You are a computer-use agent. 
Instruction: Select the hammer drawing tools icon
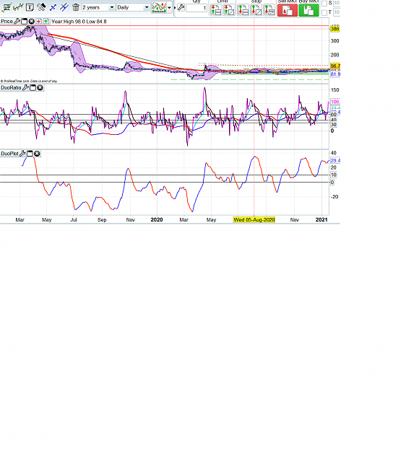41,7
